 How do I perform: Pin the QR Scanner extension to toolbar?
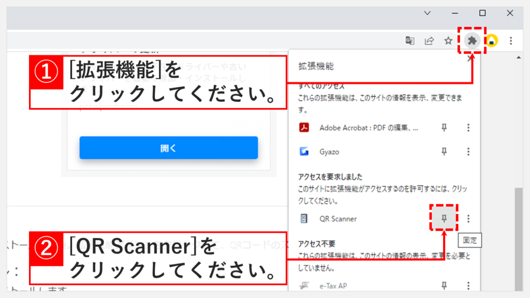[x=444, y=219]
